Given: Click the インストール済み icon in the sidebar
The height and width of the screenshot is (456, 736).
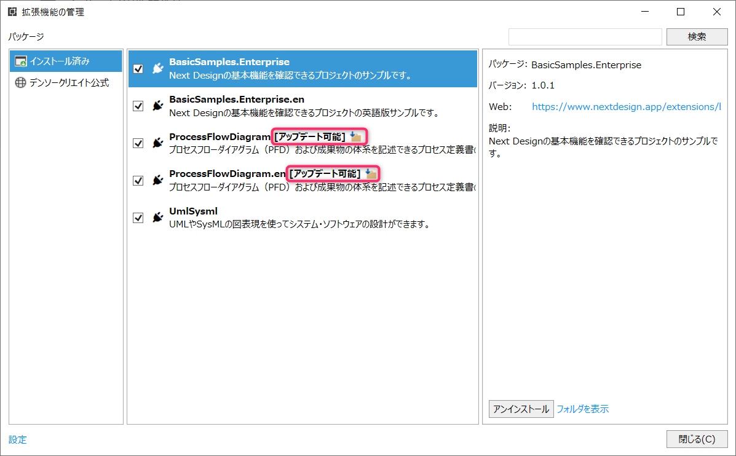Looking at the screenshot, I should 21,61.
